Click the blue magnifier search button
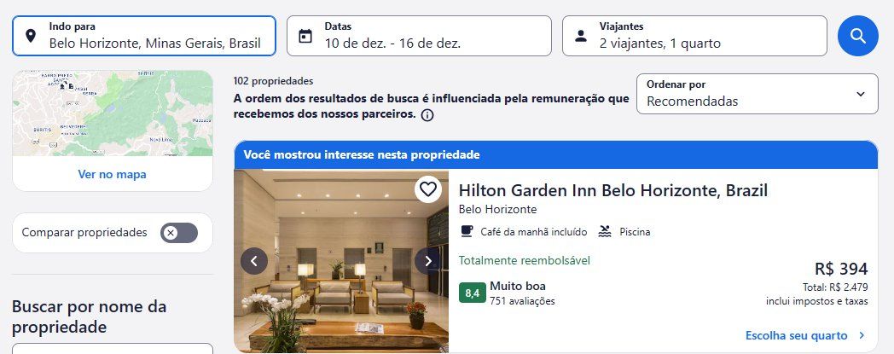The image size is (894, 354). (x=857, y=36)
